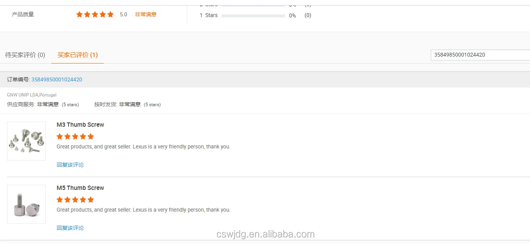530x243 pixels.
Task: Click the first star of M3 Thumb Screw rating
Action: [60, 136]
